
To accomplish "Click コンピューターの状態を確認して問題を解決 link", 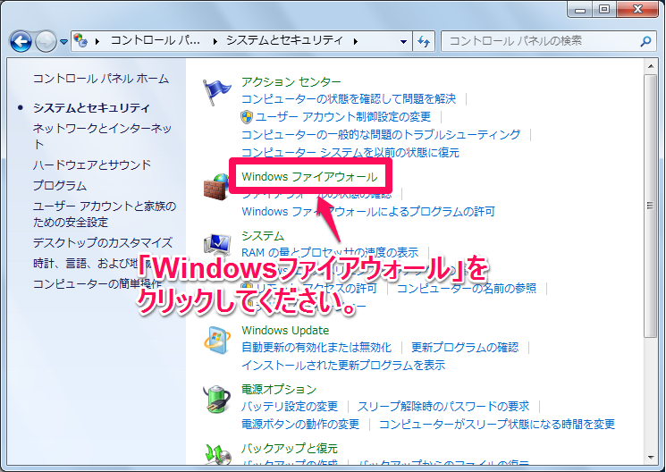I will (x=349, y=99).
